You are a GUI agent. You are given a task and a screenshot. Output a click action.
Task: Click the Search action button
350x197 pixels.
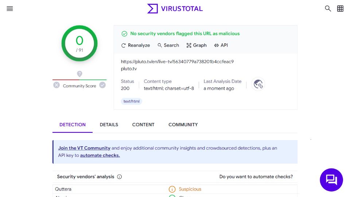[168, 45]
